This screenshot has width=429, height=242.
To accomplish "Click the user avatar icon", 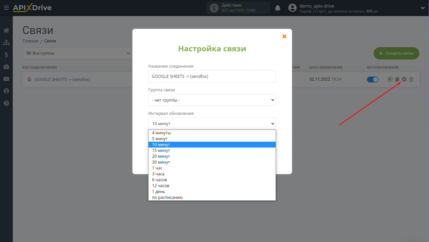I will 292,8.
